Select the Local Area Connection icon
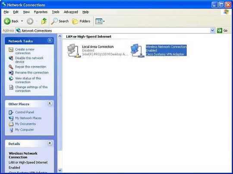 [x=74, y=51]
